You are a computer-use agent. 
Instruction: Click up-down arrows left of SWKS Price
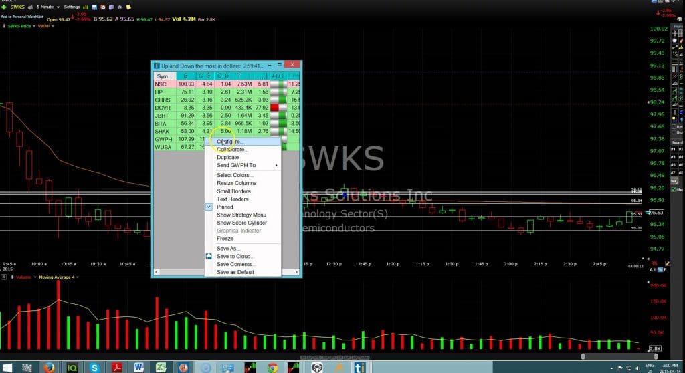tap(4, 26)
